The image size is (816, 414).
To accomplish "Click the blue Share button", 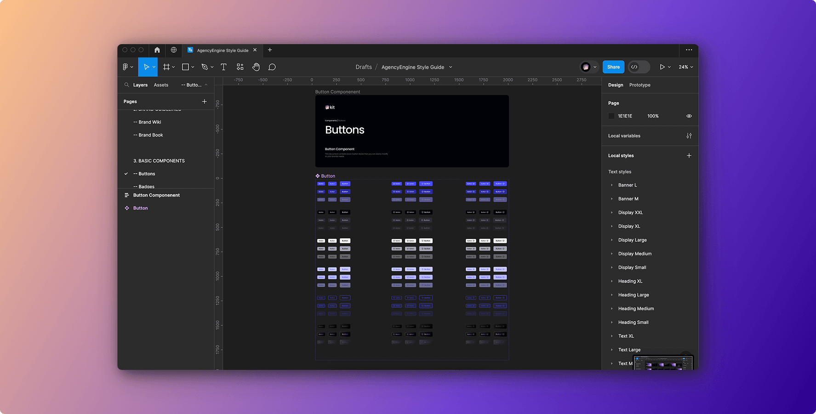I will coord(613,67).
